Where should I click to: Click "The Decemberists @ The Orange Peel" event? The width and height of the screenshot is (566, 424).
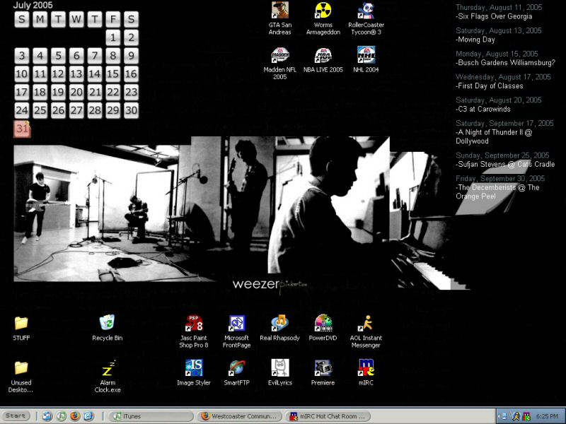click(497, 192)
